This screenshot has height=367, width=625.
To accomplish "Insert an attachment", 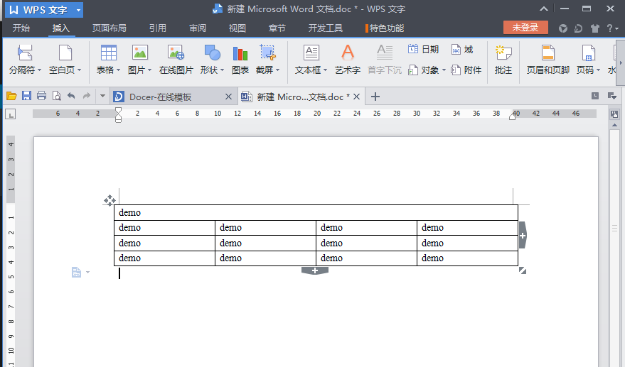I will (466, 70).
